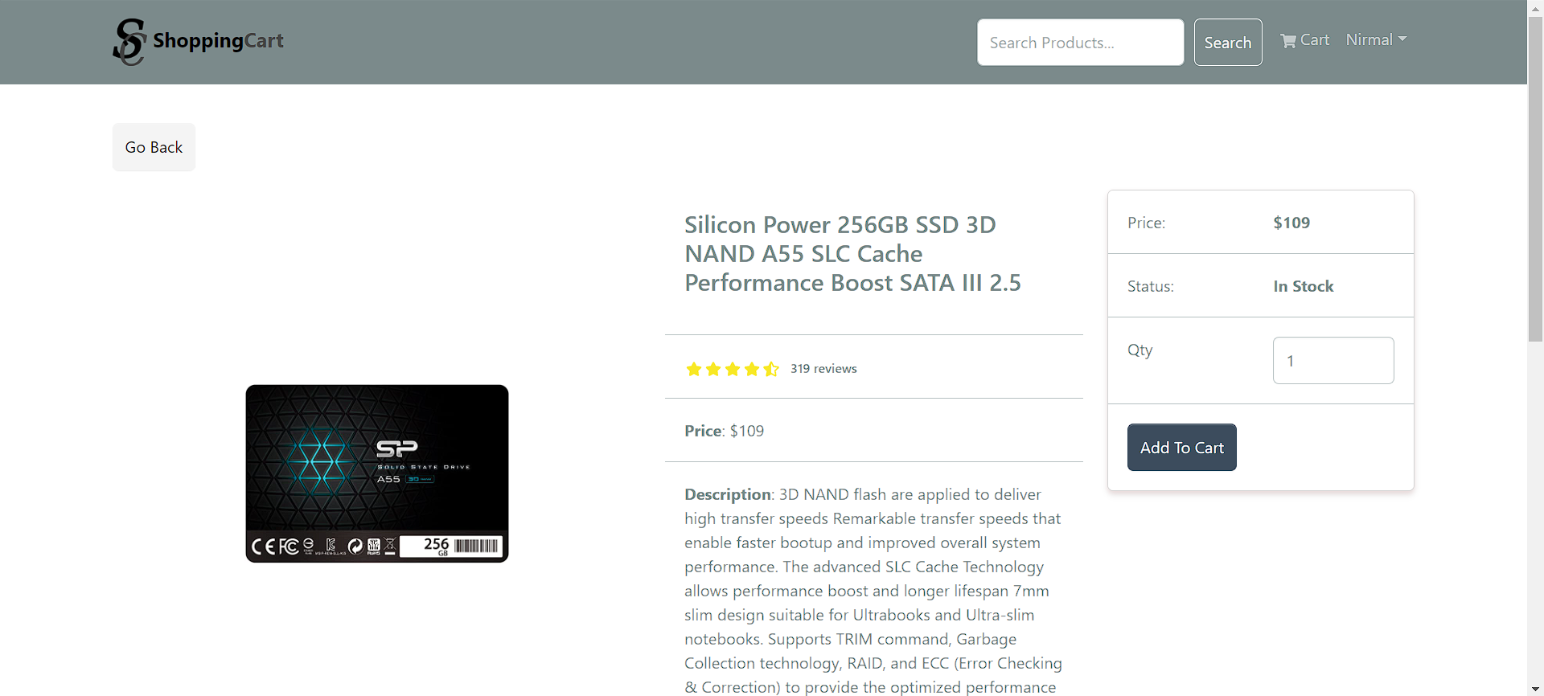Click the SSD product image
1544x696 pixels.
pos(377,473)
